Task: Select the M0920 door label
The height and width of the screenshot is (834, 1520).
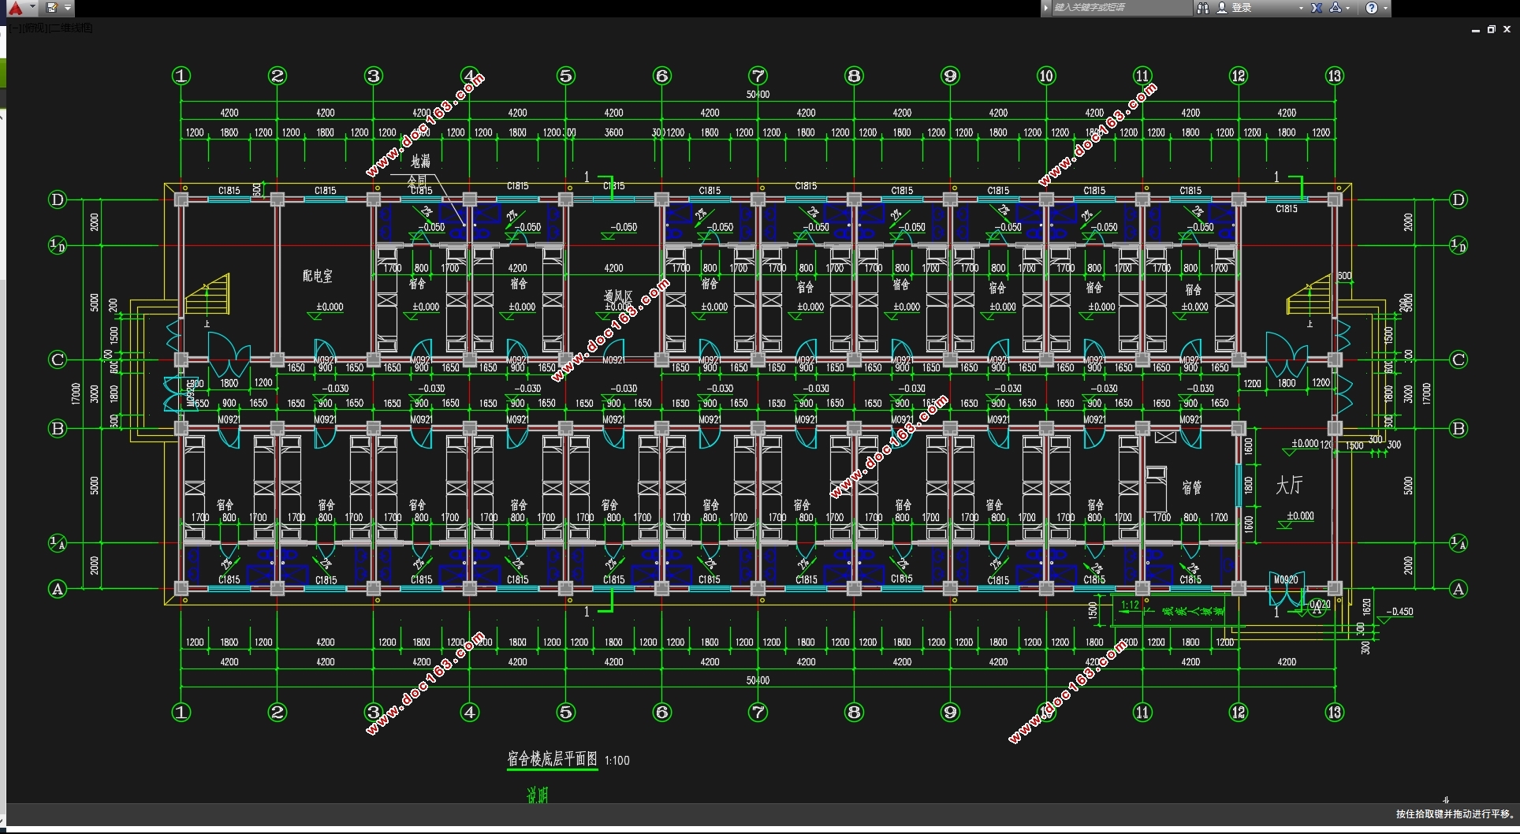Action: (1286, 579)
